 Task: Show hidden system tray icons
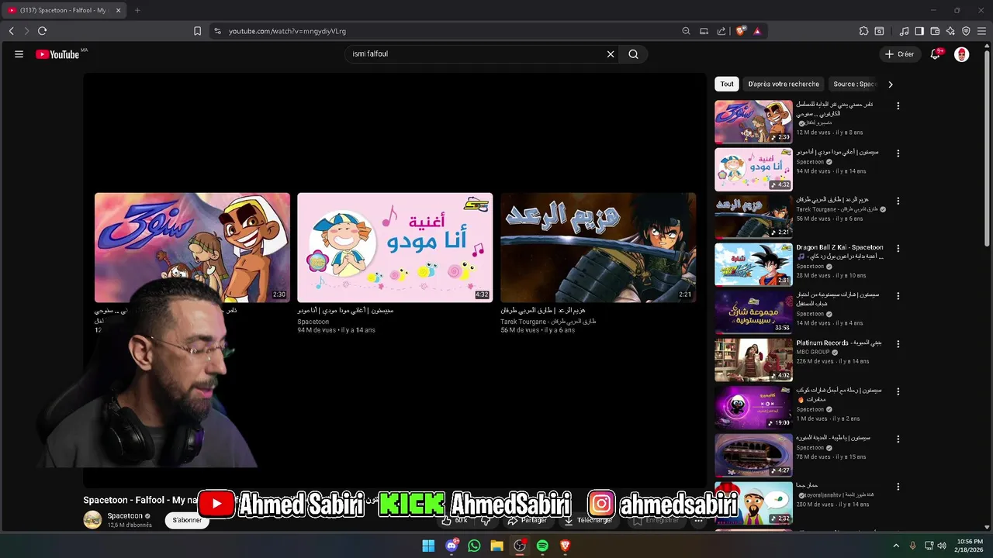coord(896,546)
